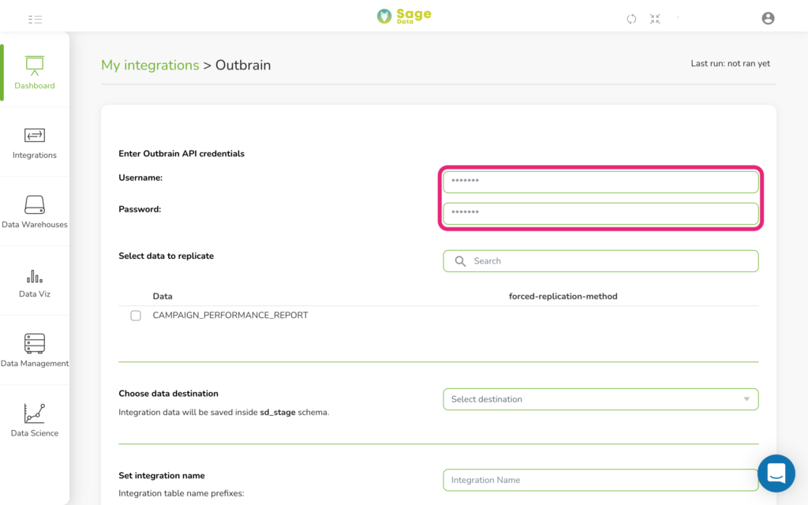
Task: Click the Outbrain breadcrumb title
Action: point(243,65)
